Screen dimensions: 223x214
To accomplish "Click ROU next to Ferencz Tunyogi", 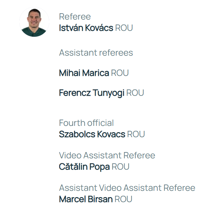I will [x=135, y=93].
